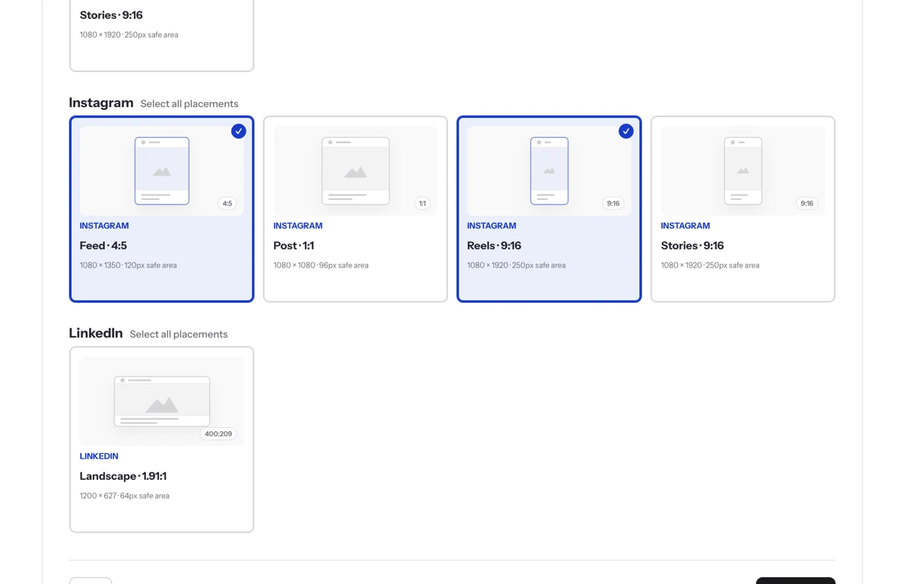Click the INSTAGRAM label on Reels card
Screen dimensions: 913x584
[x=491, y=226]
